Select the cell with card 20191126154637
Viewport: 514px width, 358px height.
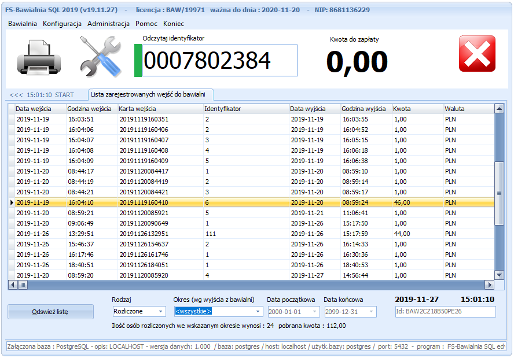coord(161,244)
